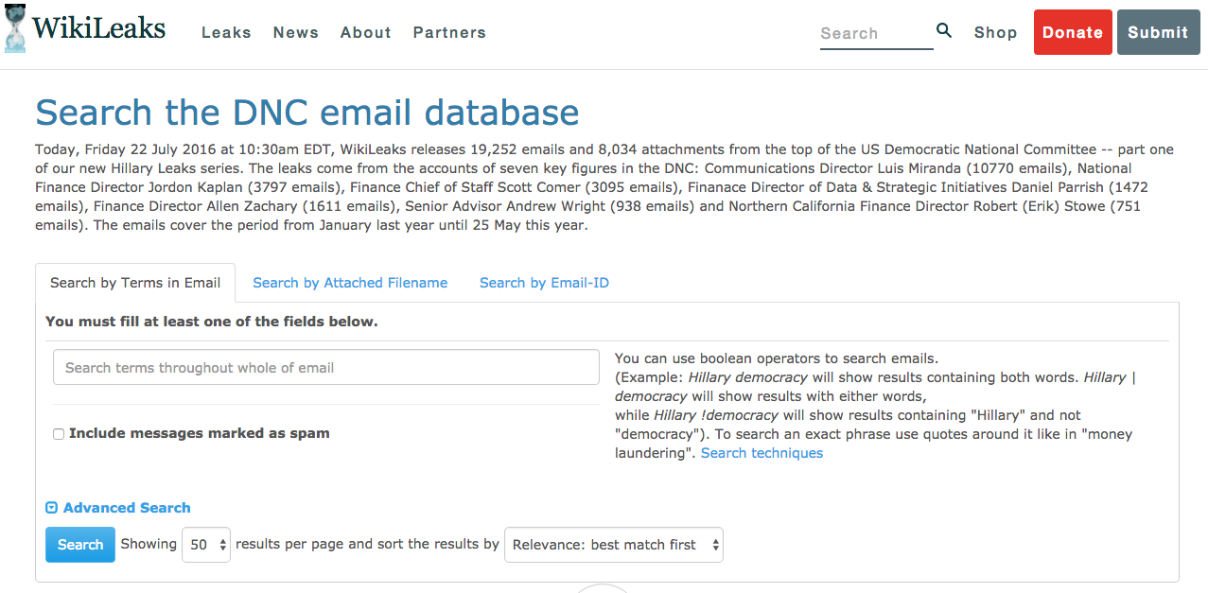Click the Submit button
This screenshot has height=593, width=1208.
coord(1158,32)
